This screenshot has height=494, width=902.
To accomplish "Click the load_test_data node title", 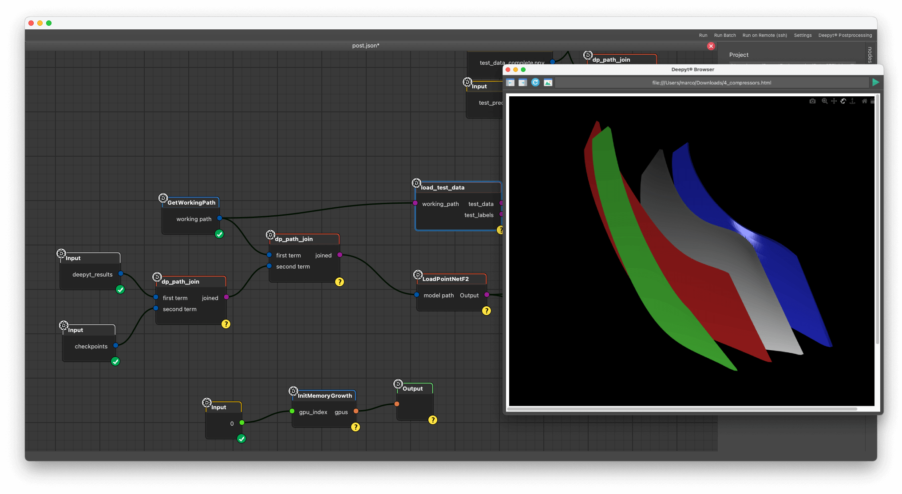I will click(x=443, y=188).
